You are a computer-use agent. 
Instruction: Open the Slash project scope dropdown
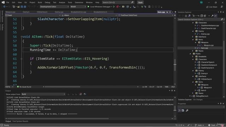tap(33, 15)
